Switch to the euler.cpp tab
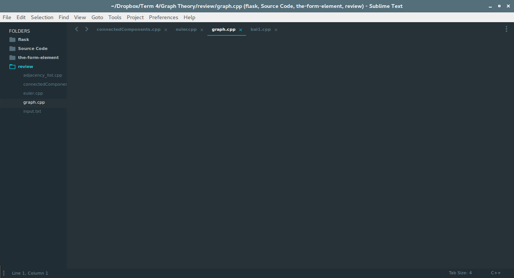The image size is (514, 278). 186,29
